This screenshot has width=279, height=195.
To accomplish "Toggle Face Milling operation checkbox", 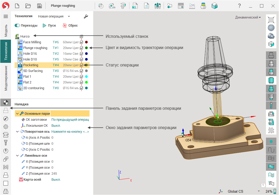I will pos(81,42).
